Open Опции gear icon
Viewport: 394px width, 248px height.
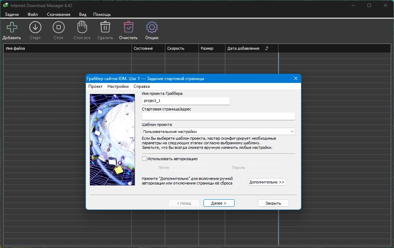tap(152, 27)
